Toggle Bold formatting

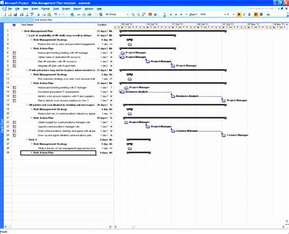[239, 15]
